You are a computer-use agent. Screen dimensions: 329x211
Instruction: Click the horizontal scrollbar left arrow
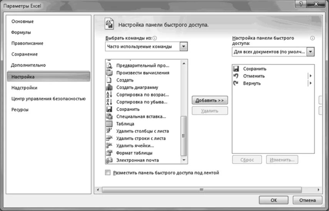98,190
